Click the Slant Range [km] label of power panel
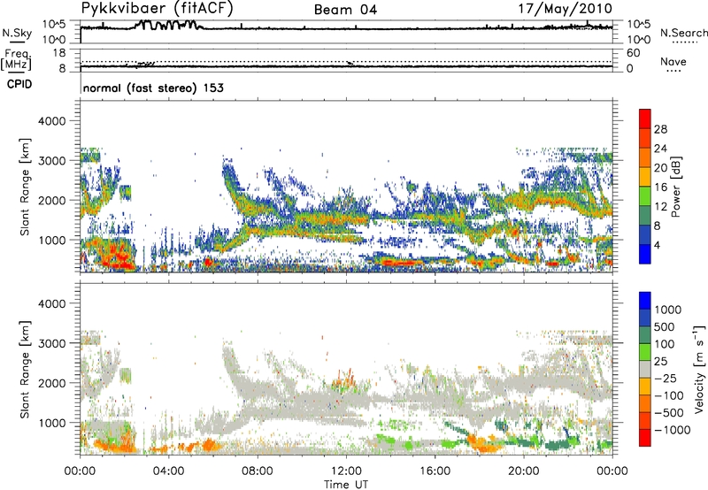The width and height of the screenshot is (708, 490). pyautogui.click(x=25, y=187)
